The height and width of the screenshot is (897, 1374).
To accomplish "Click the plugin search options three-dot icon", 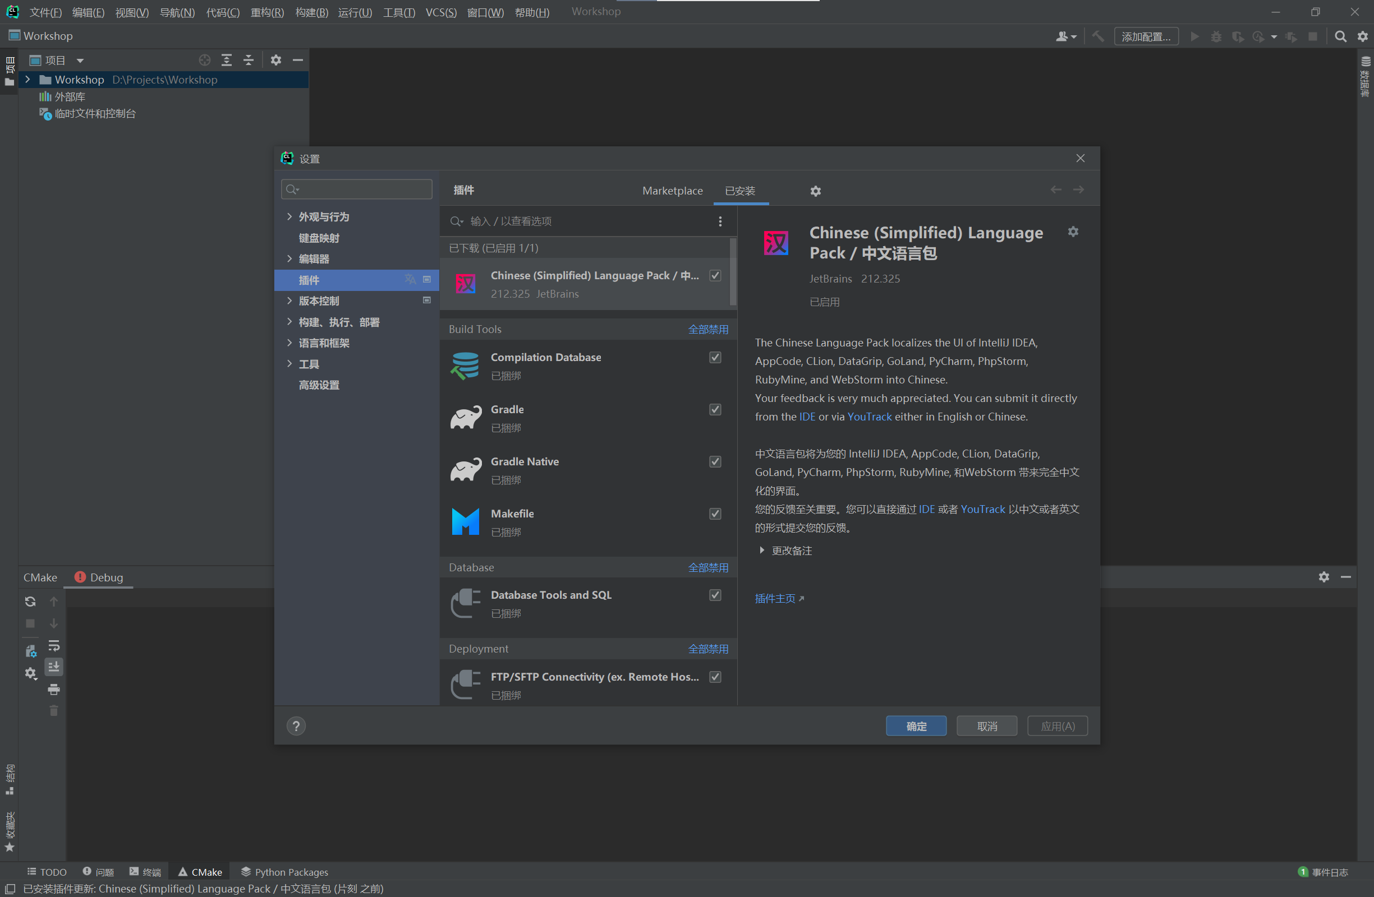I will pyautogui.click(x=720, y=221).
